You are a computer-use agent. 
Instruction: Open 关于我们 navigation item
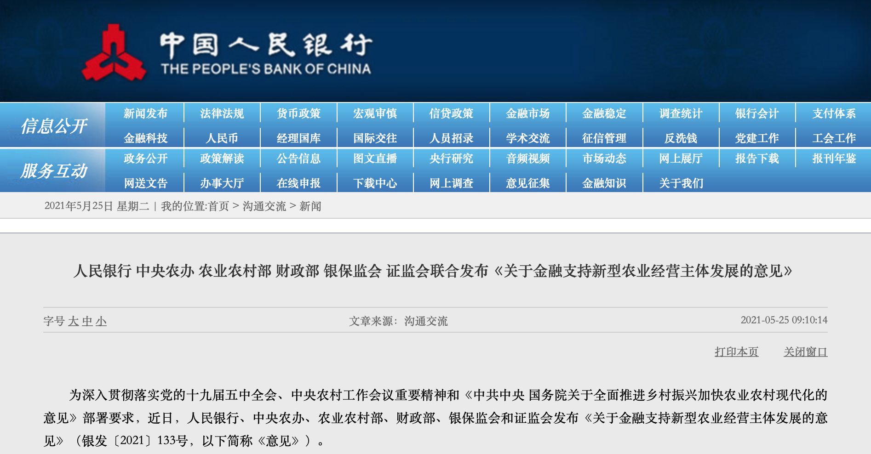coord(681,183)
